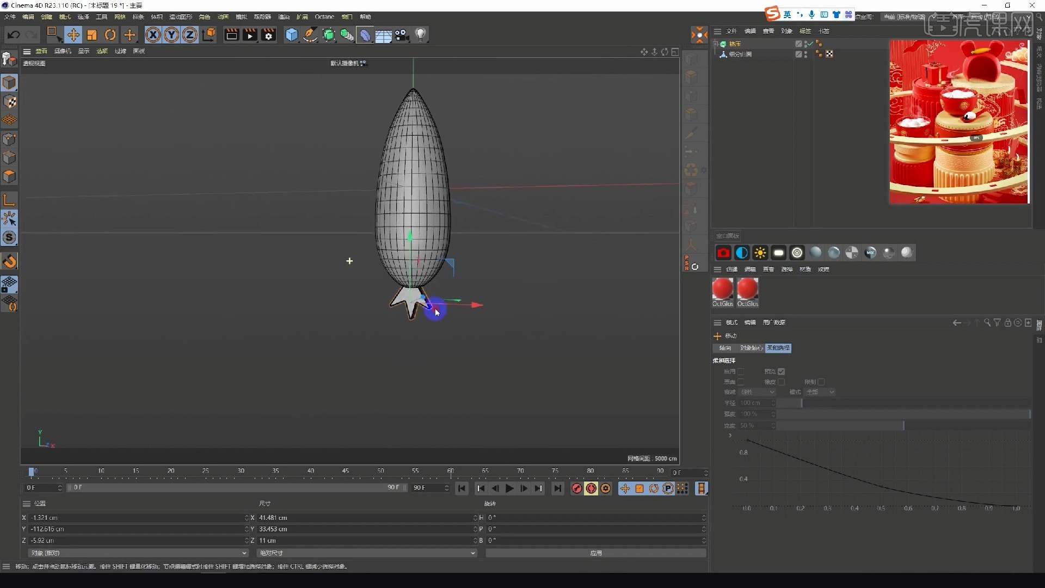Open the object manager 标签 menu

[805, 31]
